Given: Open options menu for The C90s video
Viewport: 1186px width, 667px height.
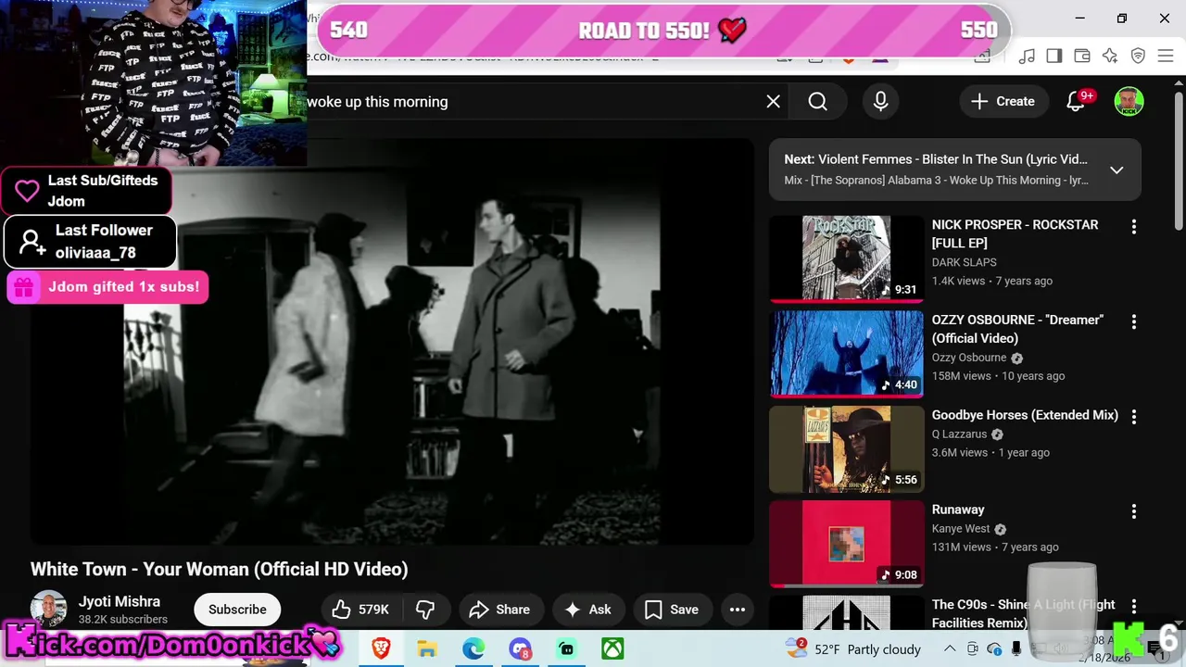Looking at the screenshot, I should 1133,607.
